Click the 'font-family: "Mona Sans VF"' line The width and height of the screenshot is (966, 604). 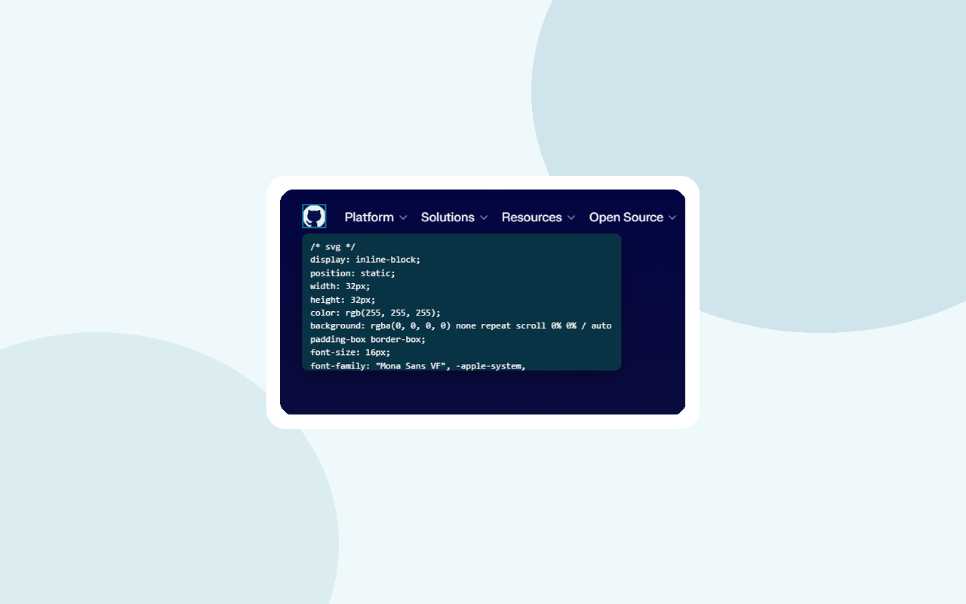pos(418,365)
